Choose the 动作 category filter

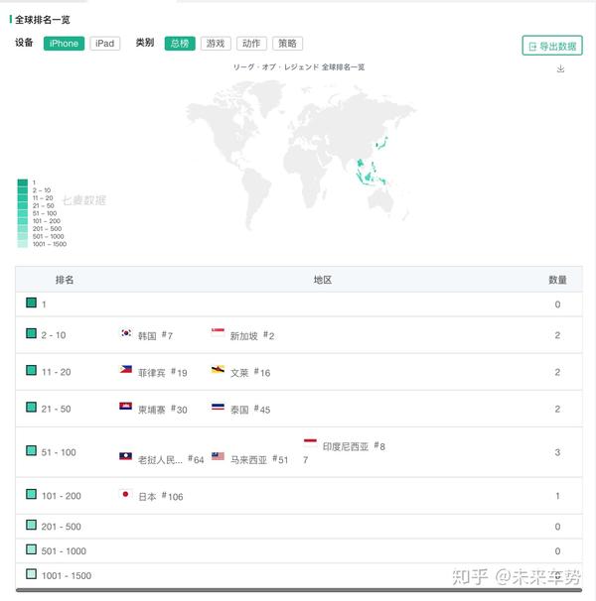click(x=251, y=44)
